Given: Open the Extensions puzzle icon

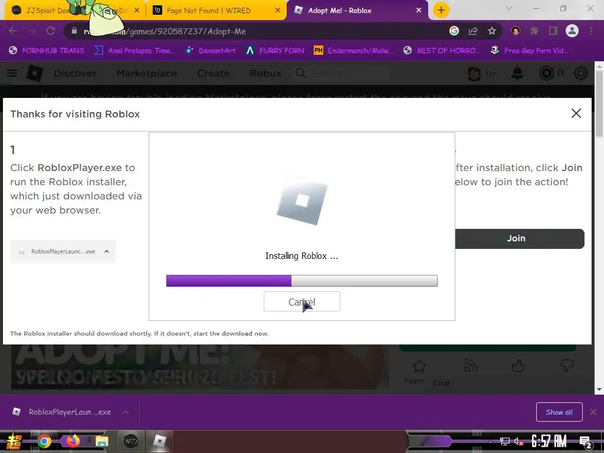Looking at the screenshot, I should pos(534,31).
